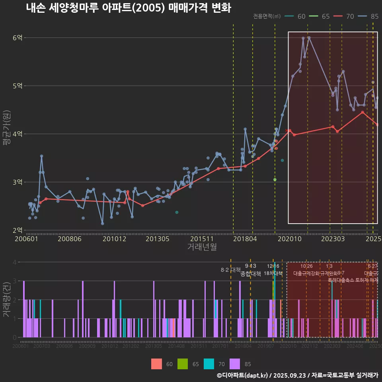Click the 201804 x-axis label on price chart
The width and height of the screenshot is (382, 382).
pyautogui.click(x=244, y=239)
